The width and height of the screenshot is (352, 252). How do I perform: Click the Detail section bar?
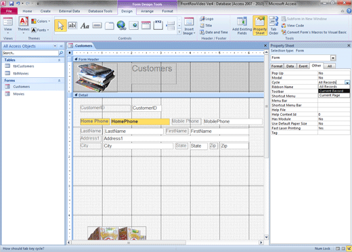169,95
